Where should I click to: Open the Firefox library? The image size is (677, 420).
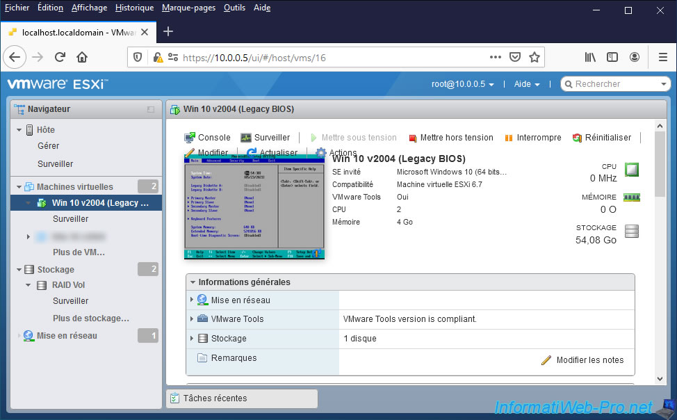(590, 57)
